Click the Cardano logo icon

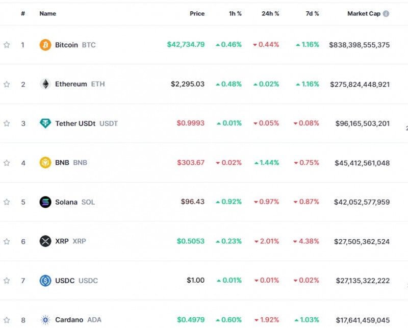click(45, 320)
